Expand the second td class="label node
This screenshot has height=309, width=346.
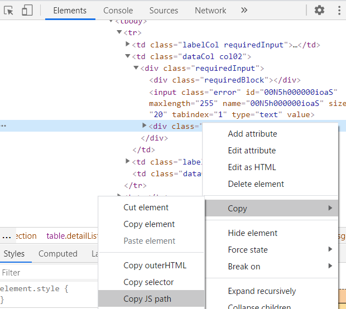click(x=128, y=161)
